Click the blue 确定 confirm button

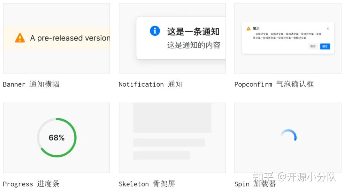pos(325,46)
